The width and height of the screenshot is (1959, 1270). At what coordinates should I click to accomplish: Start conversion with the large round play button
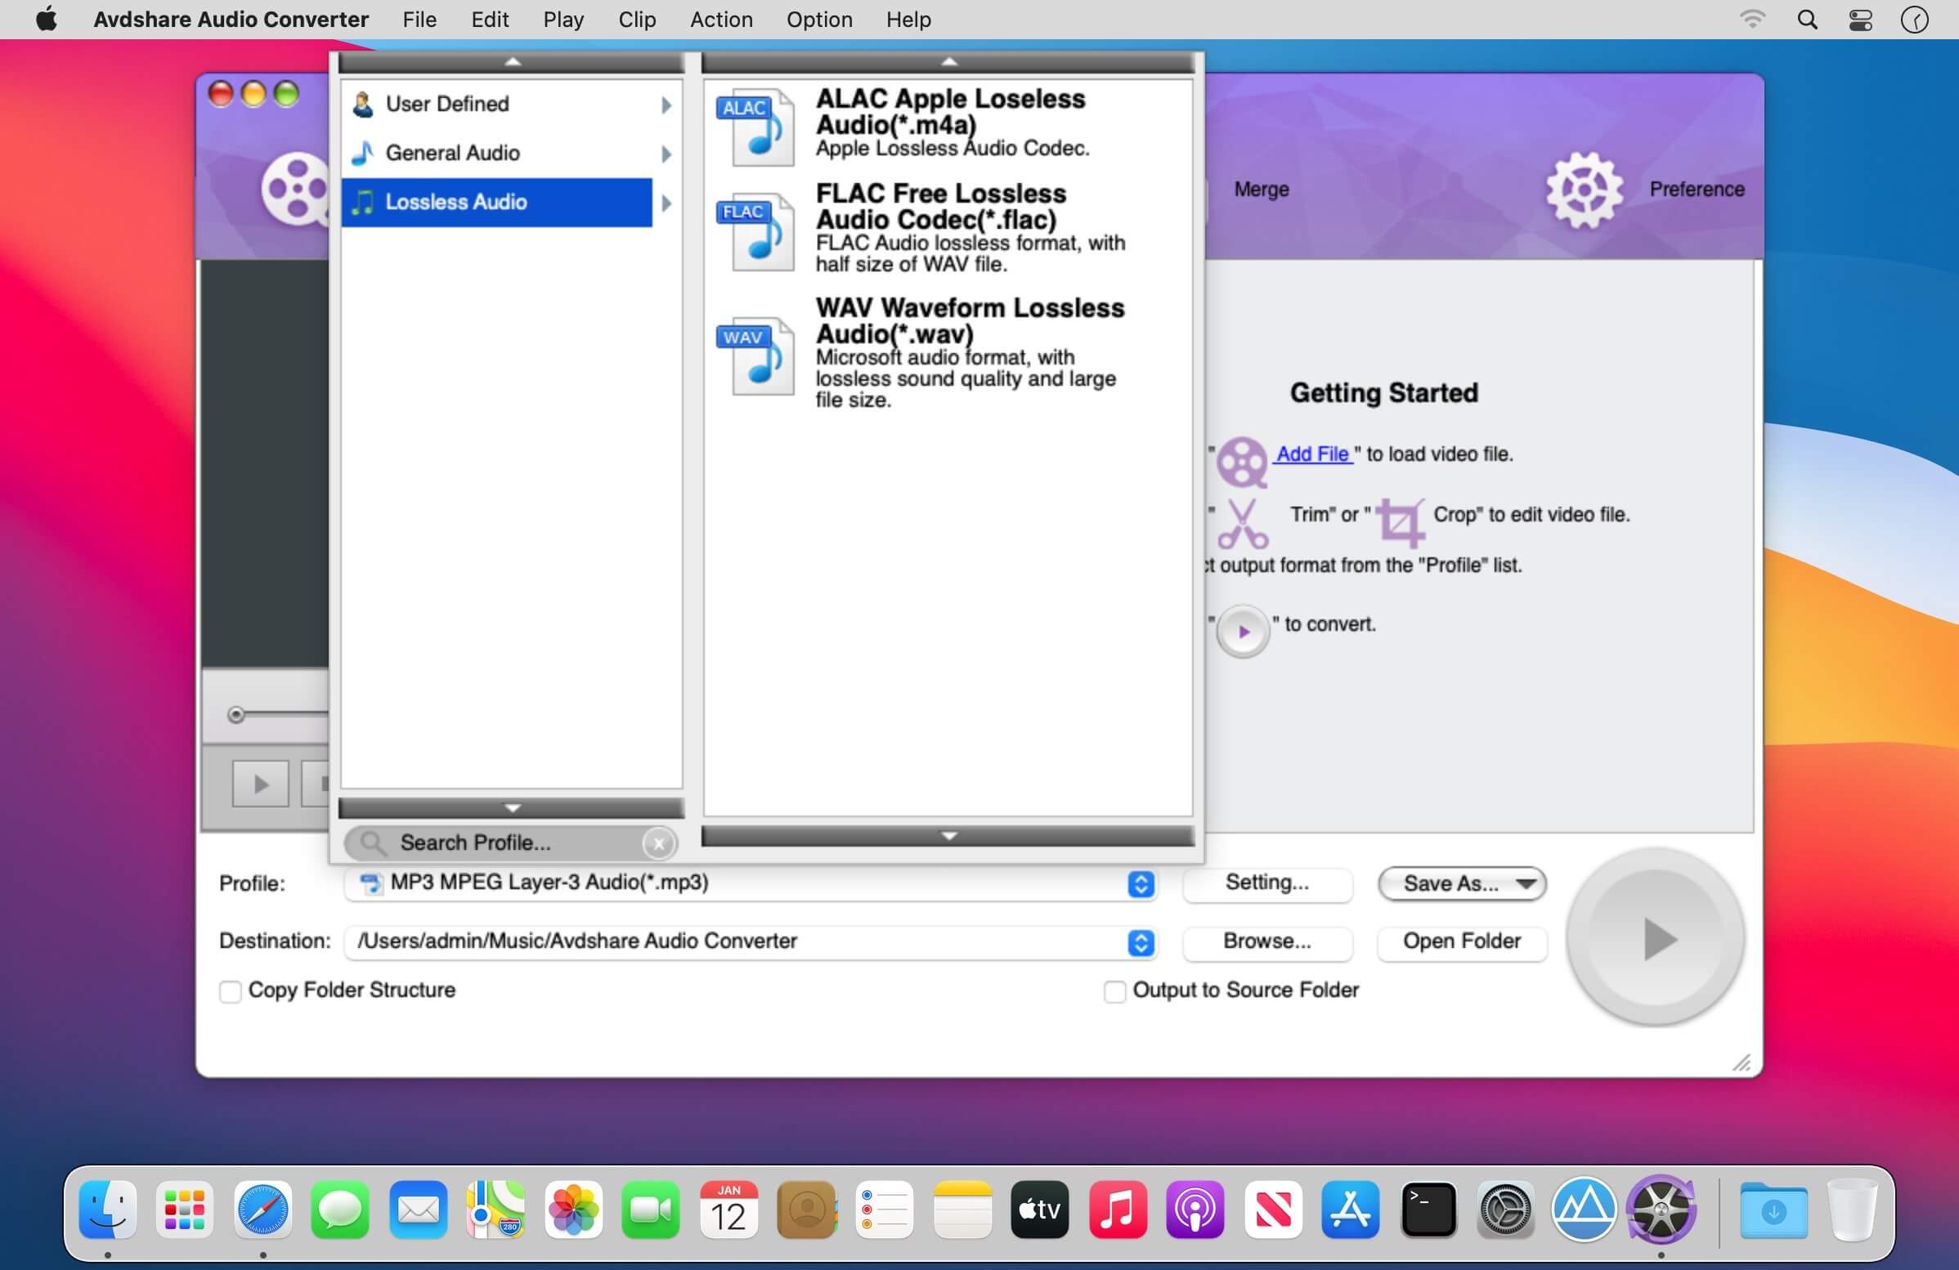click(x=1656, y=938)
